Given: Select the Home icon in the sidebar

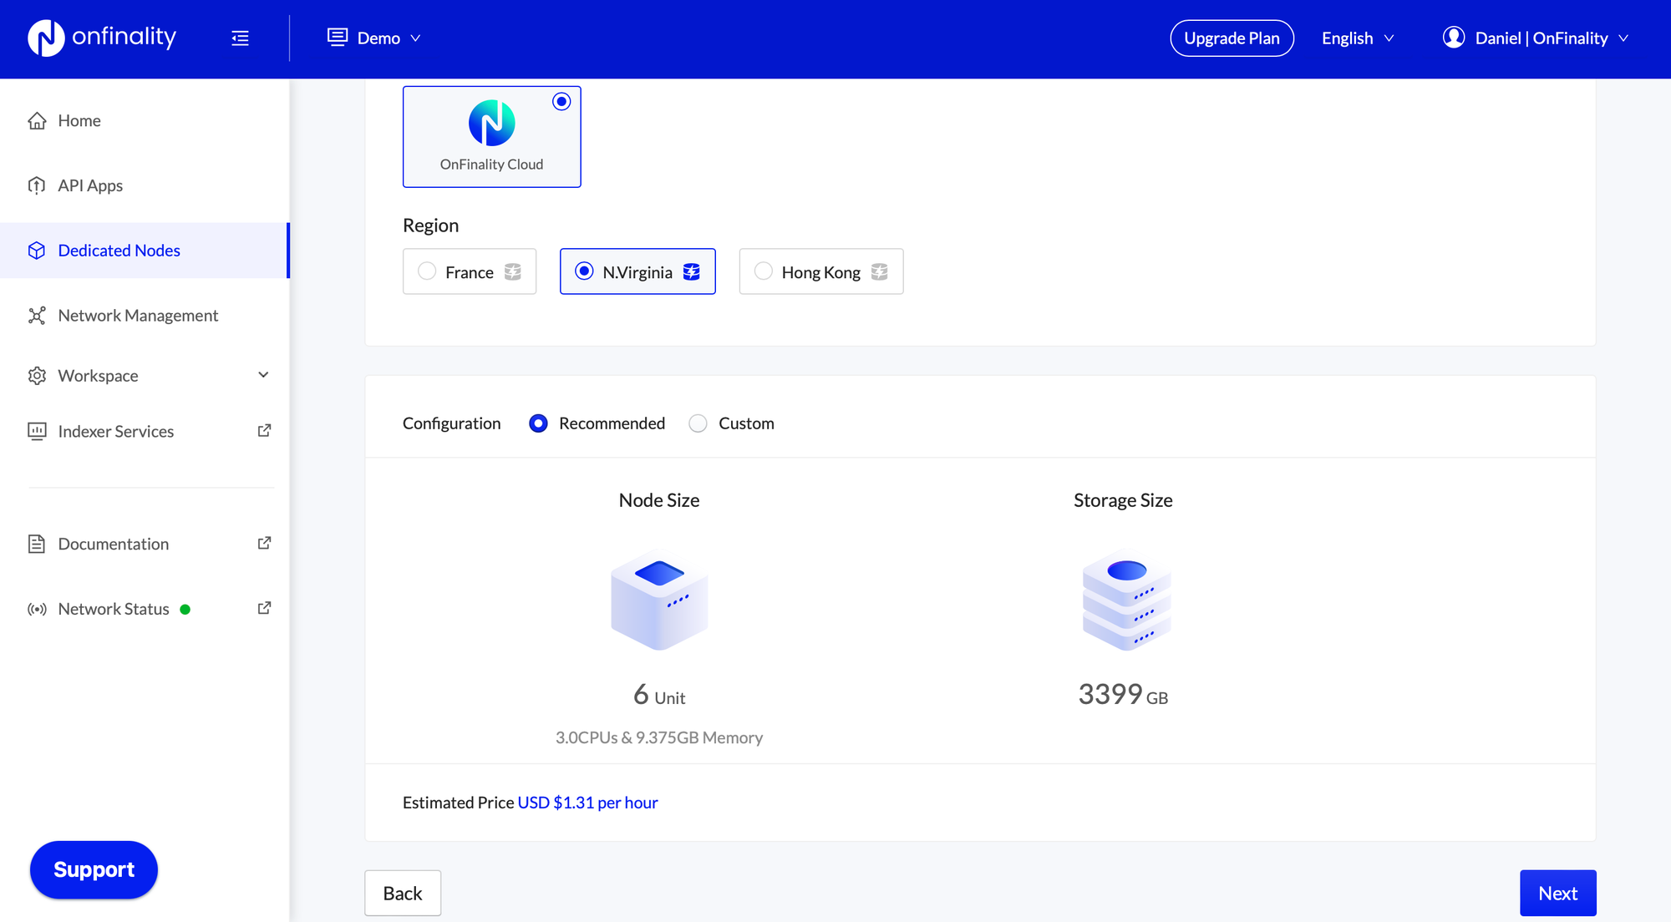Looking at the screenshot, I should coord(37,120).
